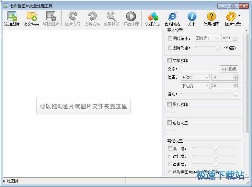Click the 关于 (About) info icon
The width and height of the screenshot is (252, 187).
192,16
